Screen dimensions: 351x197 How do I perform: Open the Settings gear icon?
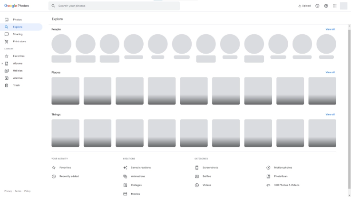pos(326,6)
